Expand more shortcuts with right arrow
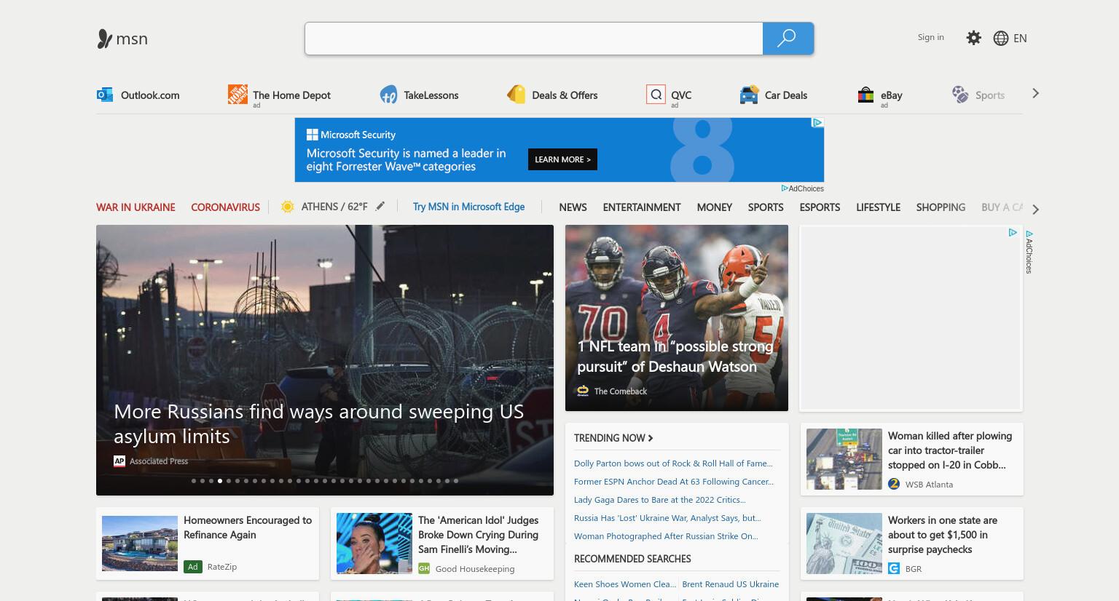 (1035, 94)
